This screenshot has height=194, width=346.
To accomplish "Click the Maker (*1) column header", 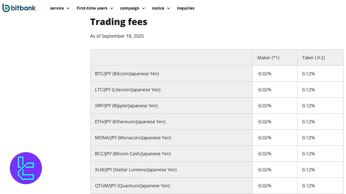I will tap(268, 58).
